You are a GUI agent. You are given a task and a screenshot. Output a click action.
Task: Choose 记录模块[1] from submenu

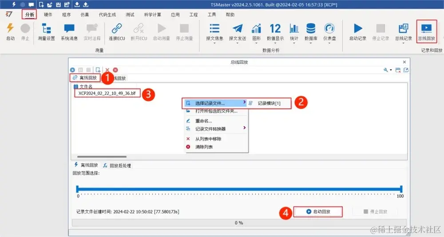269,103
